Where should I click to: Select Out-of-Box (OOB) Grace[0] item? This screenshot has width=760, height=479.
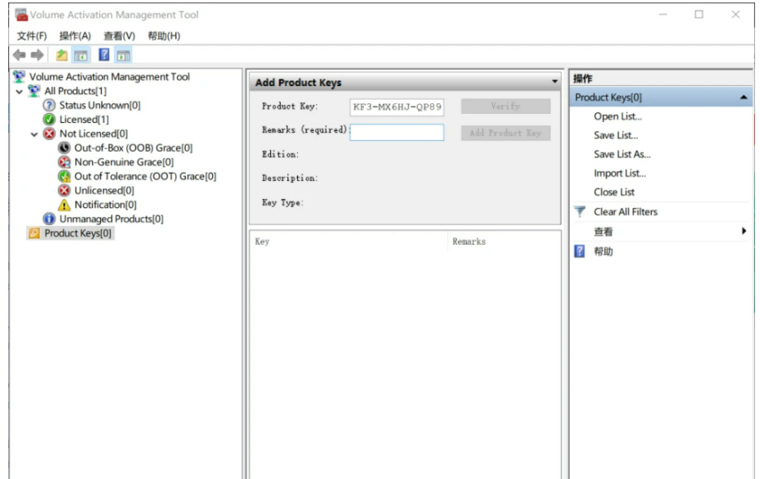133,148
